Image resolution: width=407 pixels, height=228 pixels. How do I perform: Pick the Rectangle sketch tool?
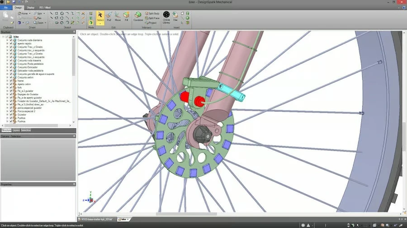coord(57,13)
